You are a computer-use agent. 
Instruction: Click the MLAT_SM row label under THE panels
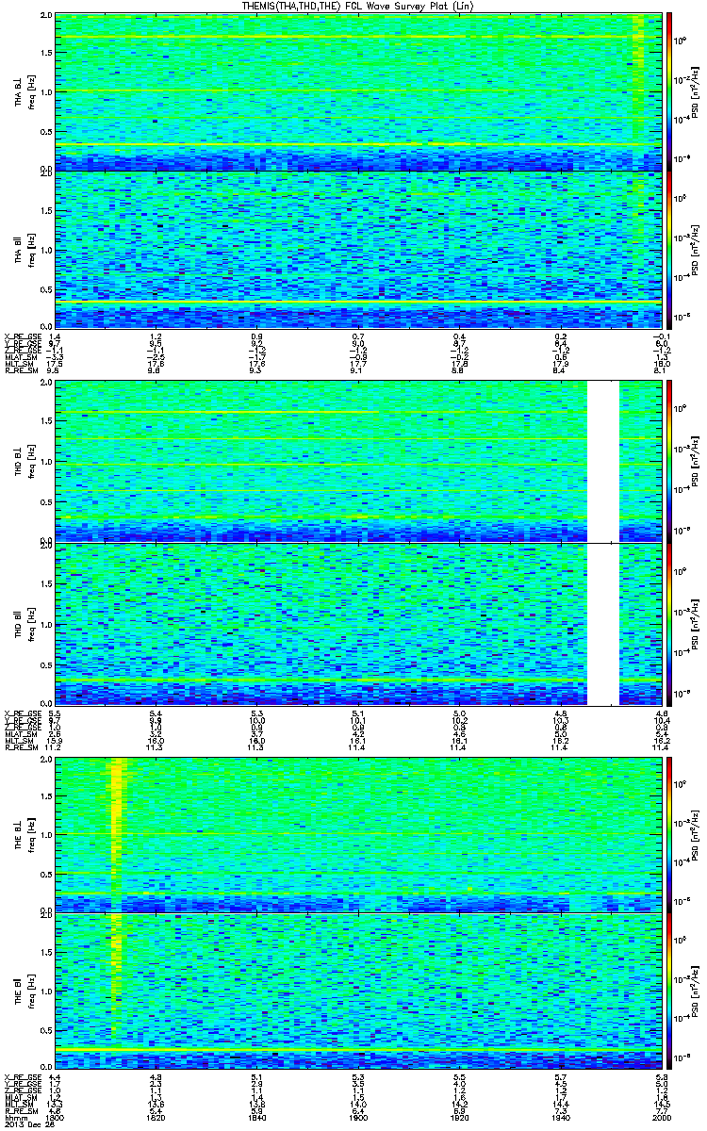pyautogui.click(x=20, y=1098)
